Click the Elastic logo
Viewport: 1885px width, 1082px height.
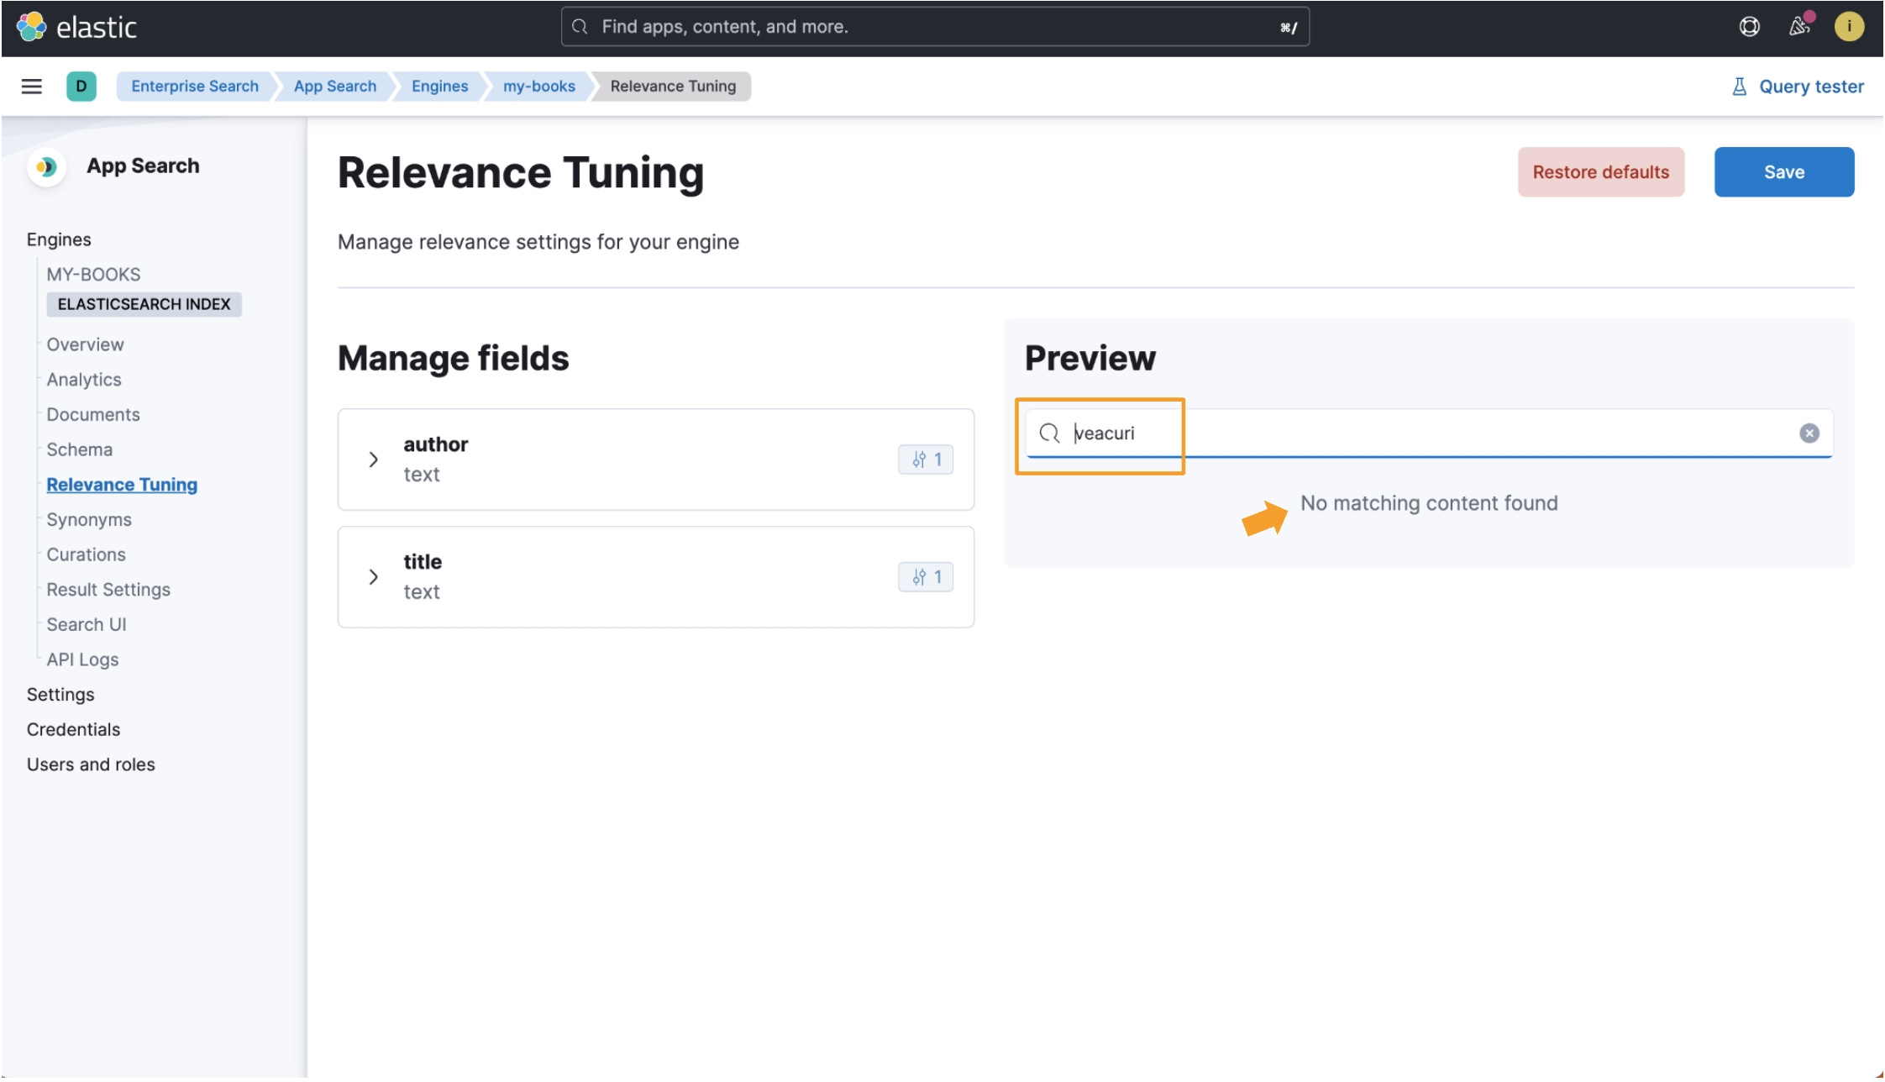click(x=76, y=27)
